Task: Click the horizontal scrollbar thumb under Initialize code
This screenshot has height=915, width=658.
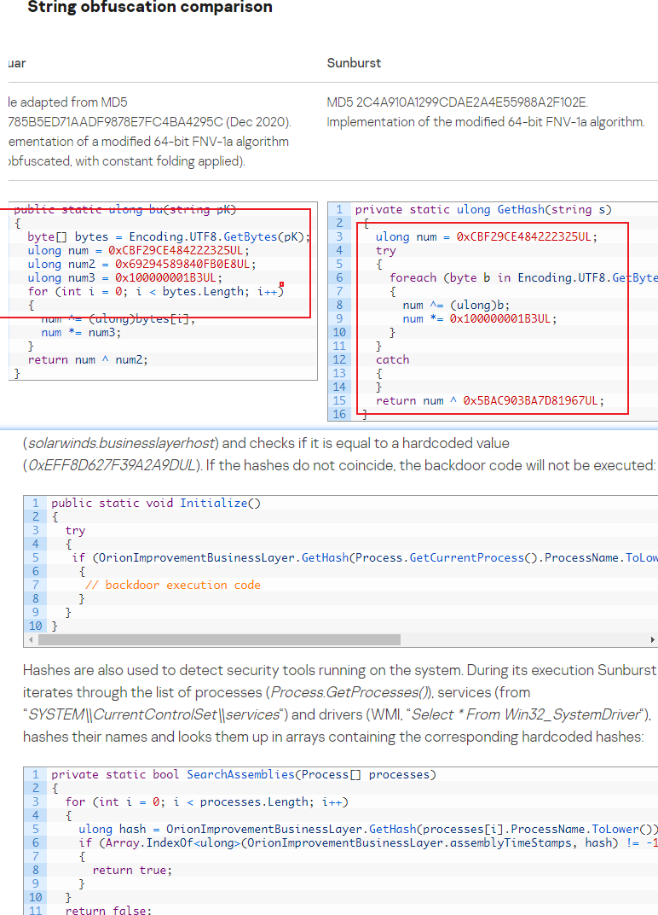Action: (219, 640)
